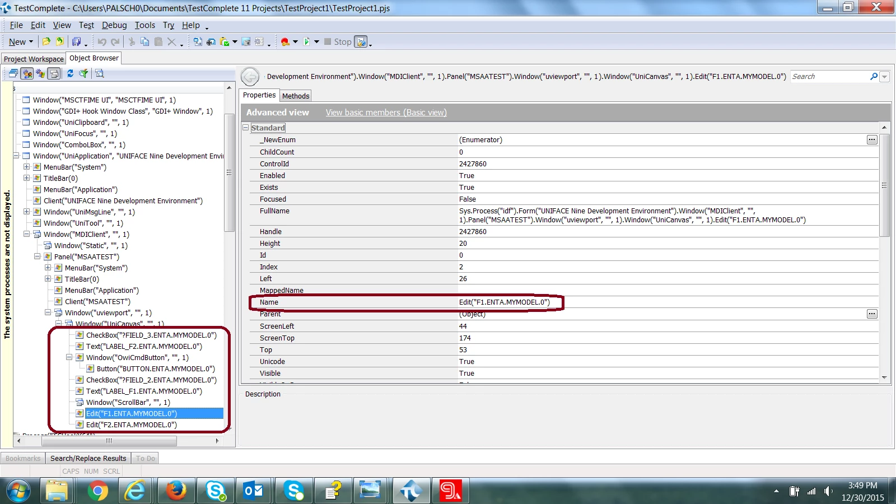The width and height of the screenshot is (896, 504).
Task: Collapse the Panel("MSAATEST") tree node
Action: click(38, 256)
